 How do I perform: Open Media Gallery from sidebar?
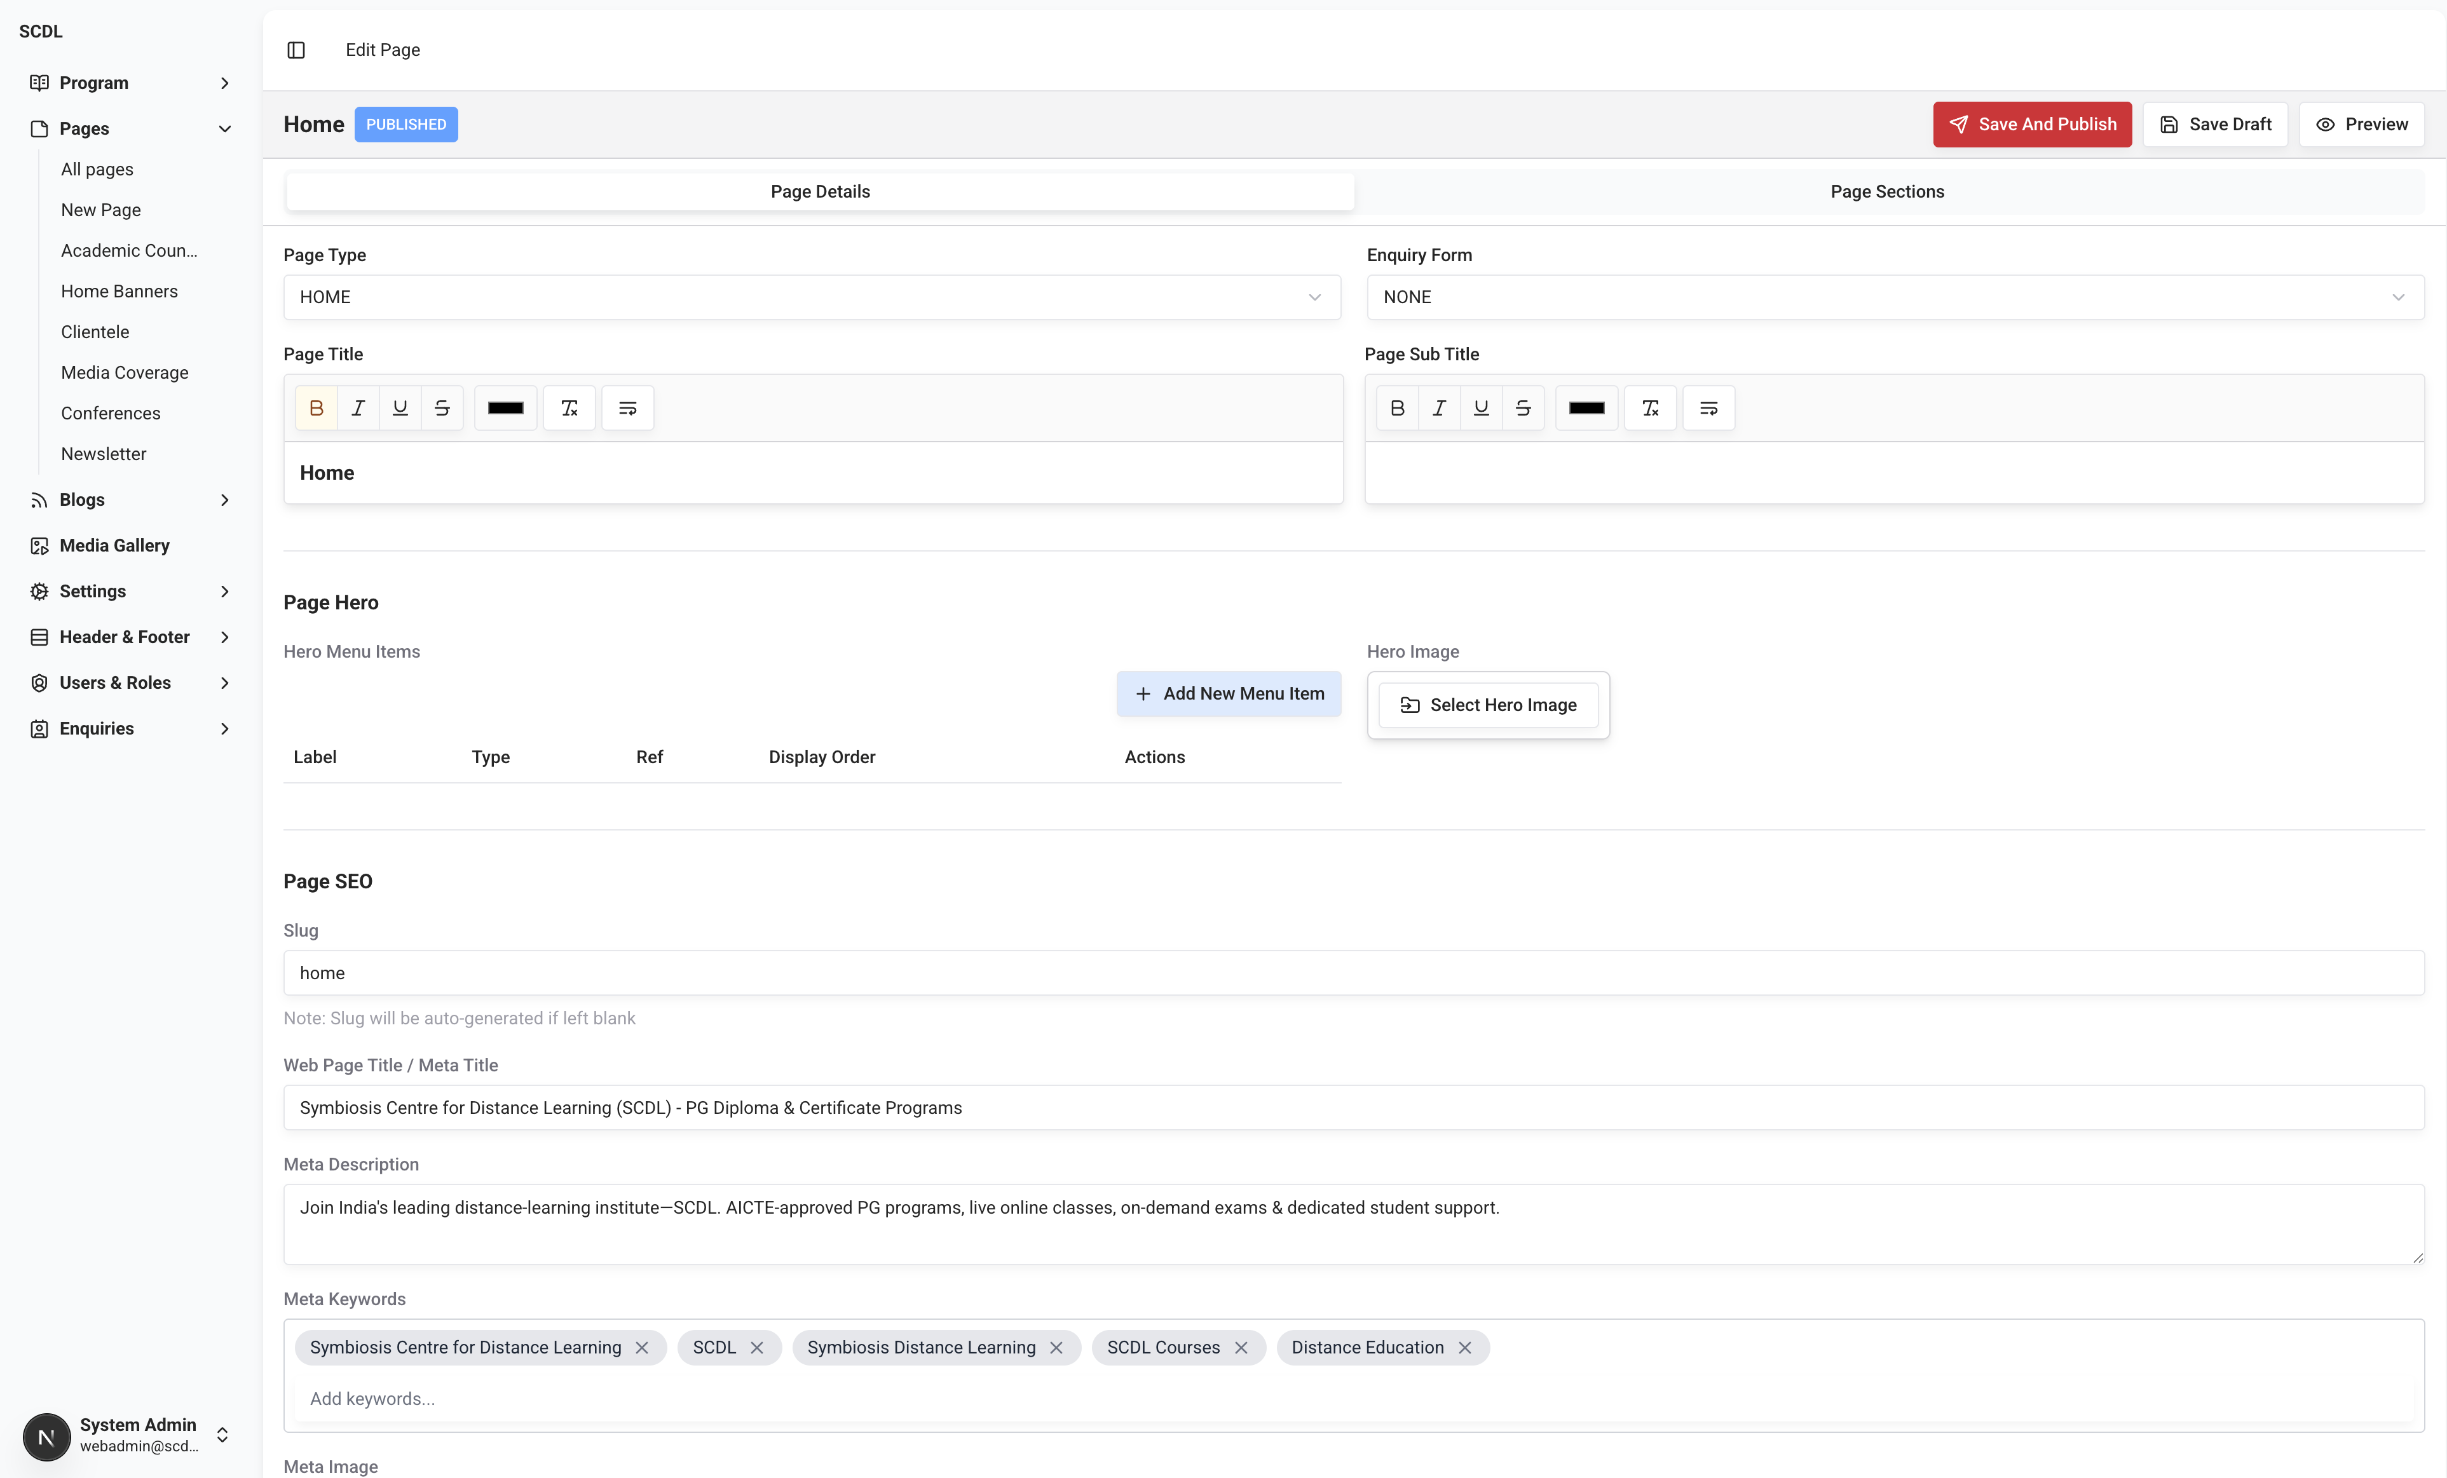[114, 545]
